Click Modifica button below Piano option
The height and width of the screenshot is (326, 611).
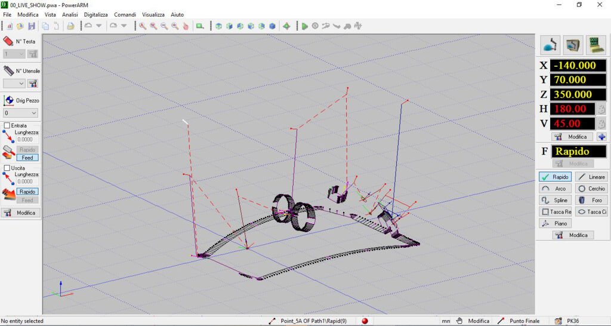point(573,235)
